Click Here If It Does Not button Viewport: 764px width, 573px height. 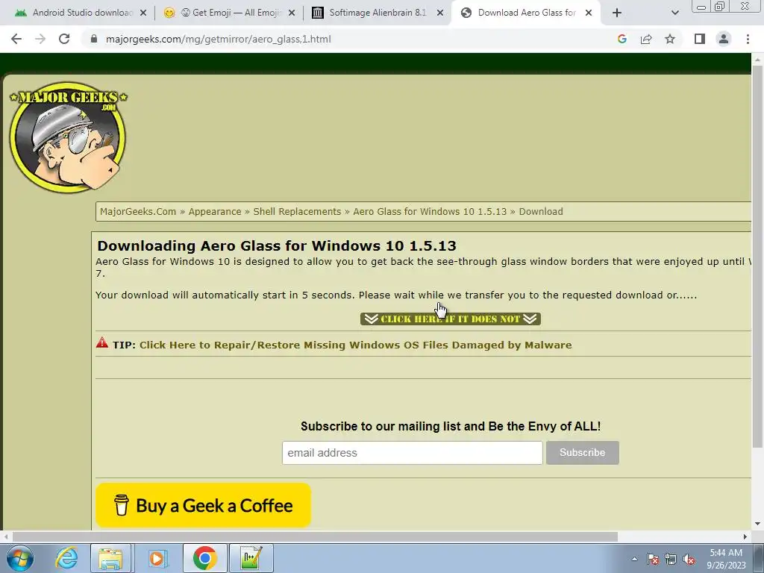(450, 319)
